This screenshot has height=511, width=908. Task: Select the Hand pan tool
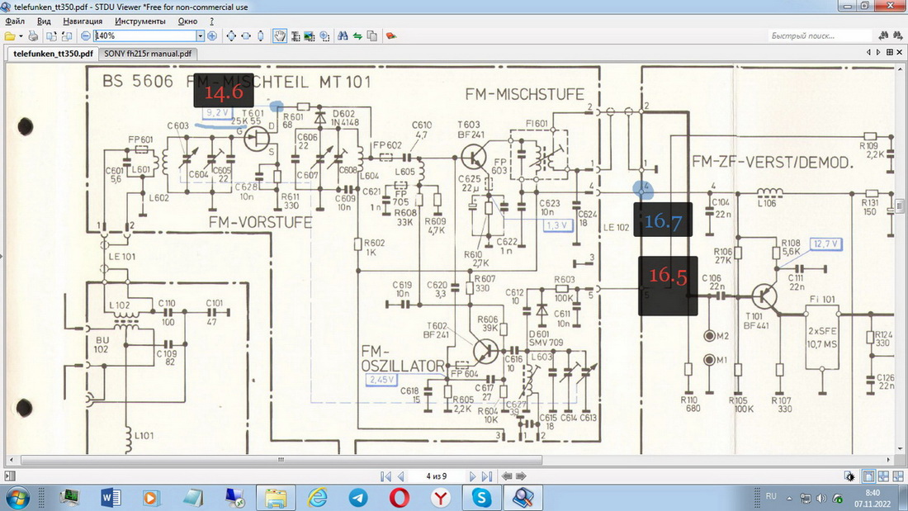point(280,36)
